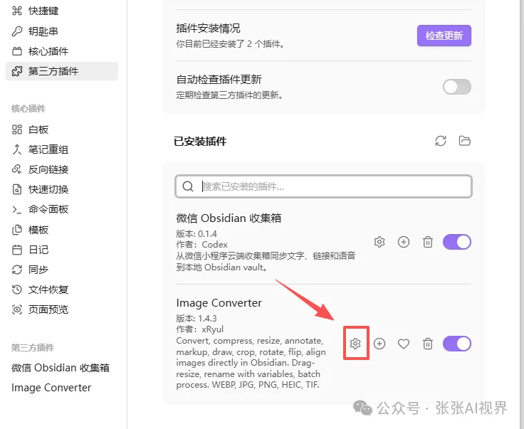This screenshot has width=524, height=429.
Task: Click the 钥匙串 key icon
Action: pos(17,31)
